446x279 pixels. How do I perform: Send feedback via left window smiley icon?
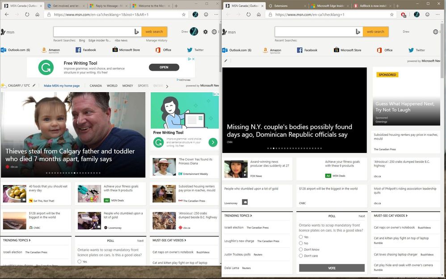point(206,14)
